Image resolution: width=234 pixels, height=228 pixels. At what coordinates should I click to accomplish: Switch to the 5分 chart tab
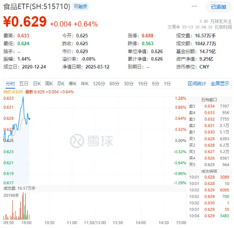coord(155,84)
